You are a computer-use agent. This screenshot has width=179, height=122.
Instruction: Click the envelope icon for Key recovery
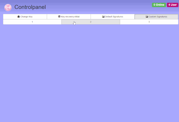pos(59,16)
